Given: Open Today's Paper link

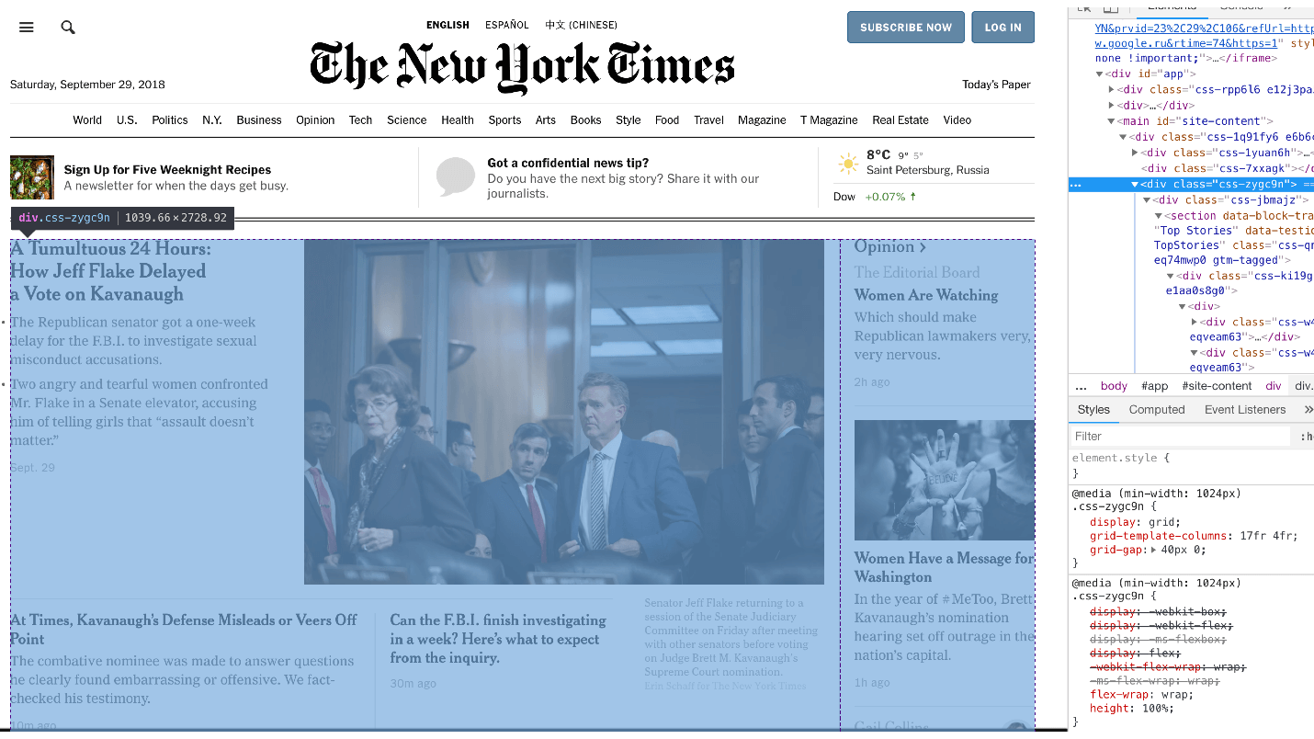Looking at the screenshot, I should (x=996, y=85).
